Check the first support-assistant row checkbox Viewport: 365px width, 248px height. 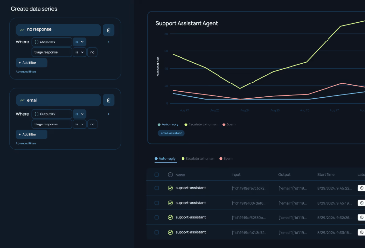tap(157, 188)
